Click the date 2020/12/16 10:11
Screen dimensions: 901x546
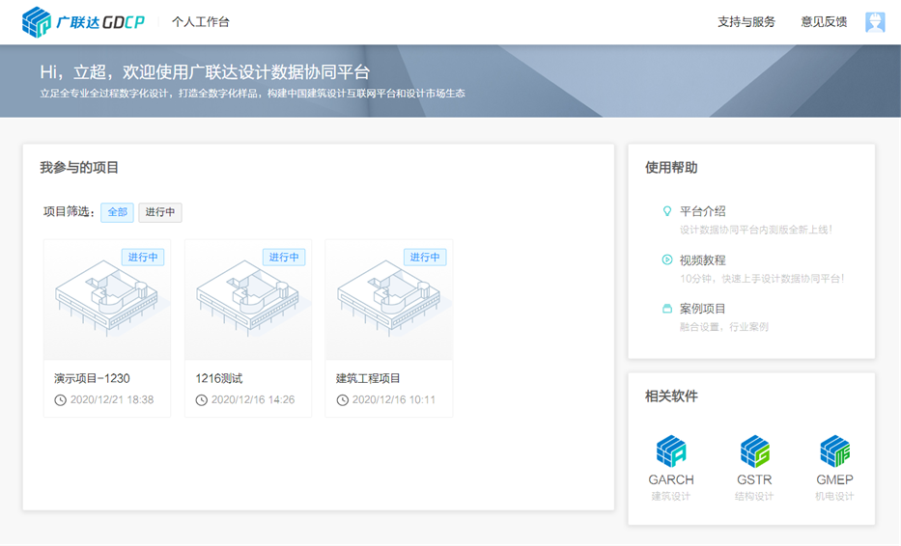(x=394, y=400)
